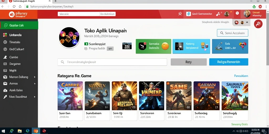Click the main product search field
This screenshot has height=134, width=269.
click(x=112, y=62)
